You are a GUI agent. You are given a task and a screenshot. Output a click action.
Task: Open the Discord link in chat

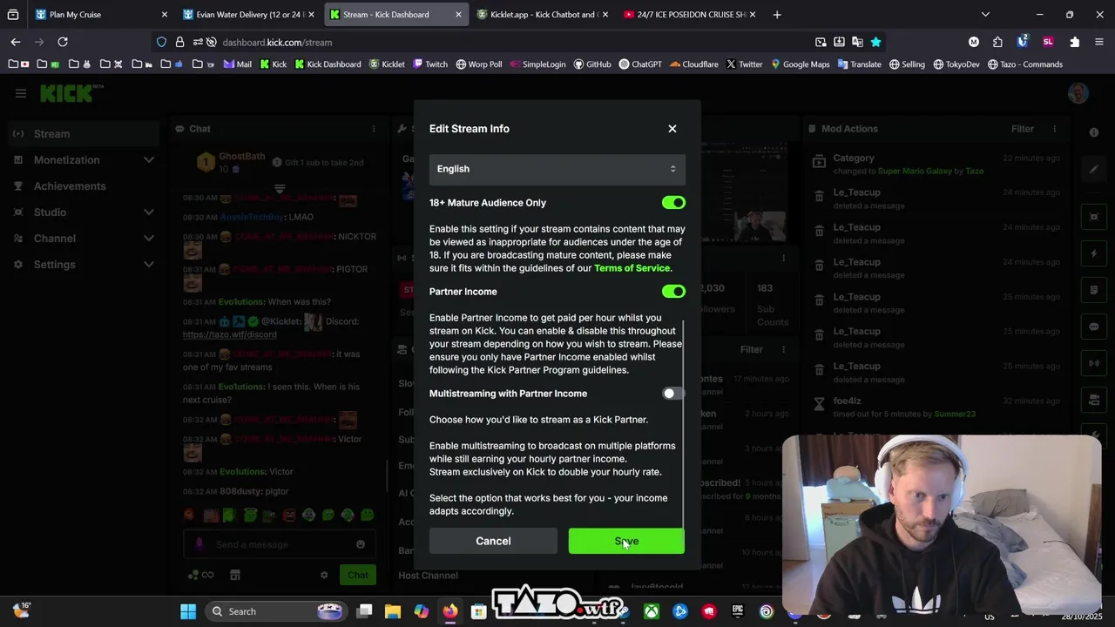pos(230,334)
